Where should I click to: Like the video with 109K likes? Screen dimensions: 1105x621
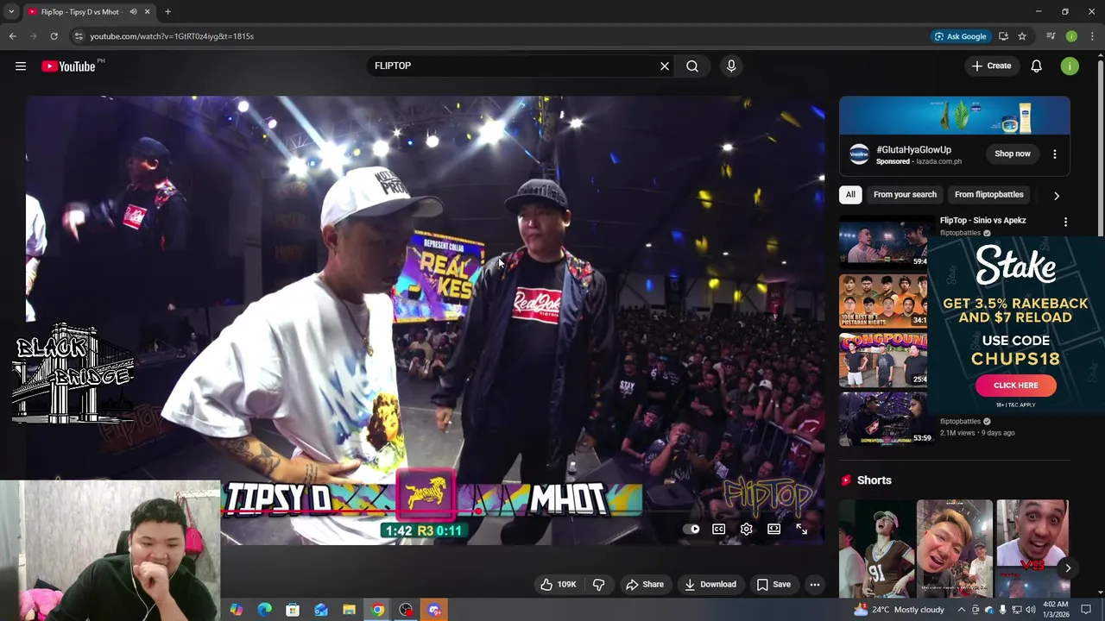[x=558, y=584]
